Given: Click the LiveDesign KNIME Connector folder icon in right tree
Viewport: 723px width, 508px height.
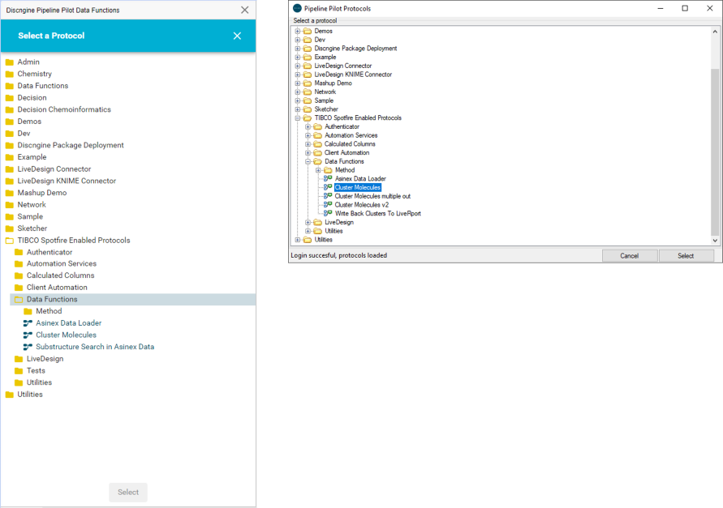Looking at the screenshot, I should (308, 75).
